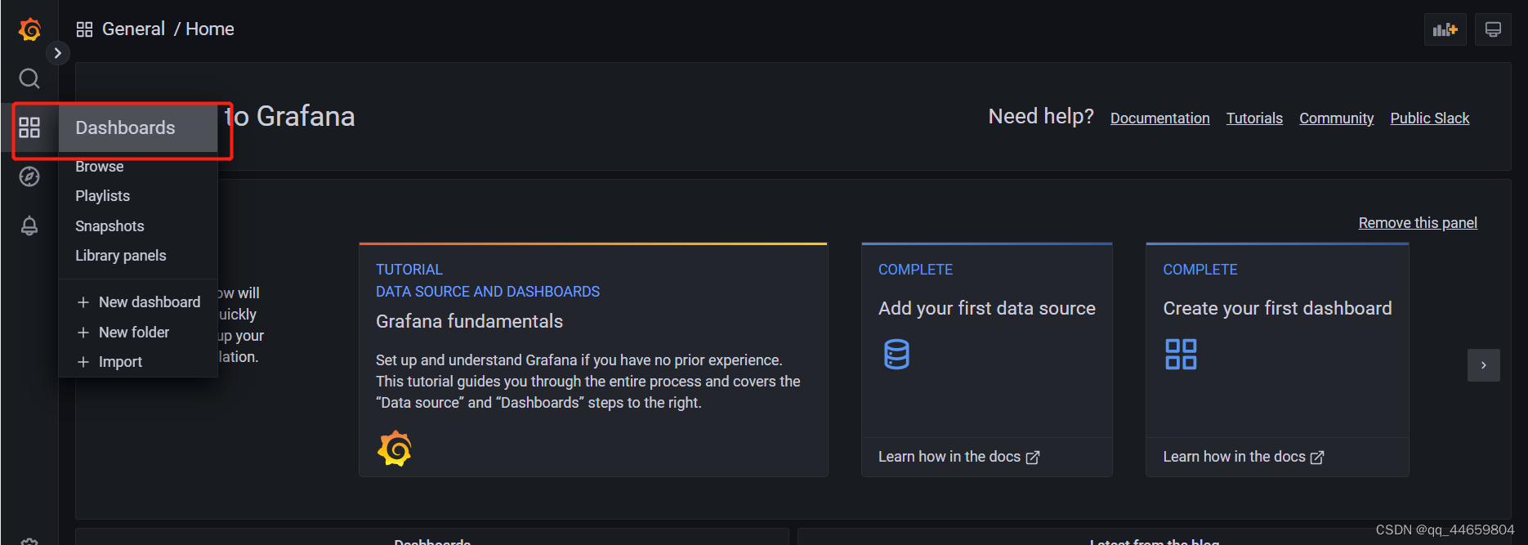This screenshot has height=545, width=1528.
Task: Click the grid icon in first dashboard card
Action: [1181, 355]
